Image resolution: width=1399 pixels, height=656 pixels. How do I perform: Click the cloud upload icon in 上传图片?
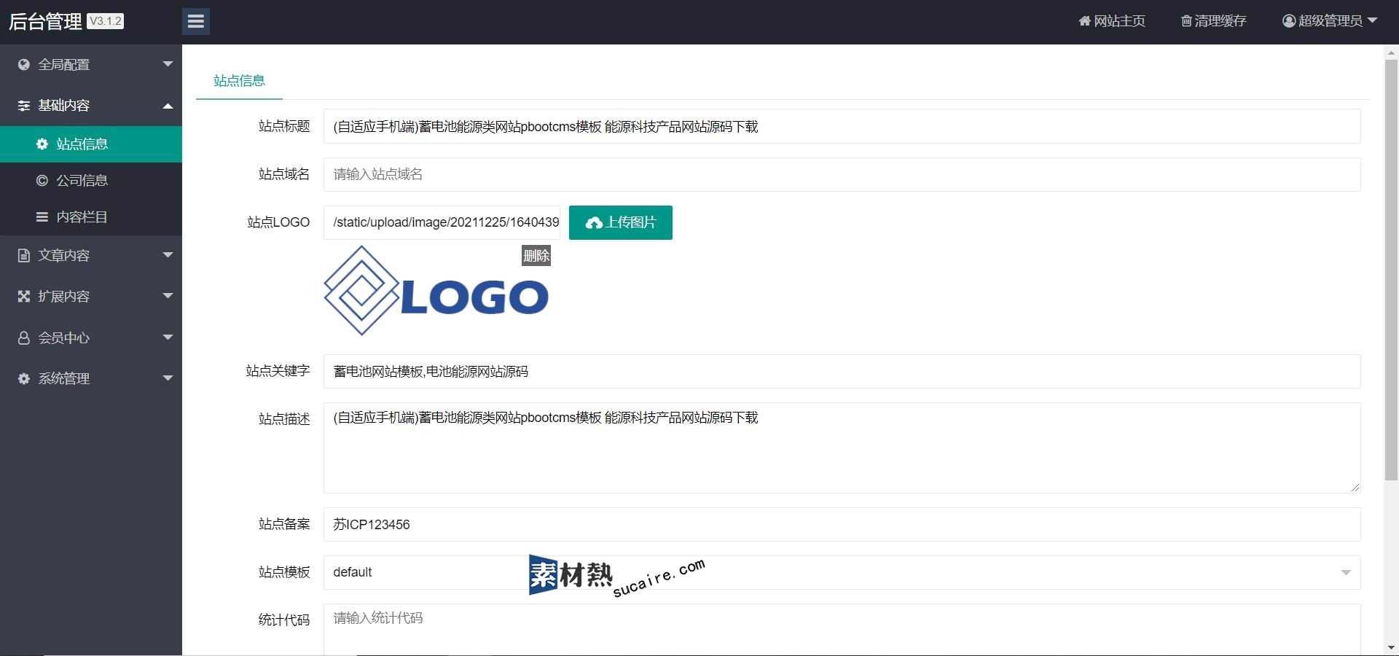click(x=595, y=223)
